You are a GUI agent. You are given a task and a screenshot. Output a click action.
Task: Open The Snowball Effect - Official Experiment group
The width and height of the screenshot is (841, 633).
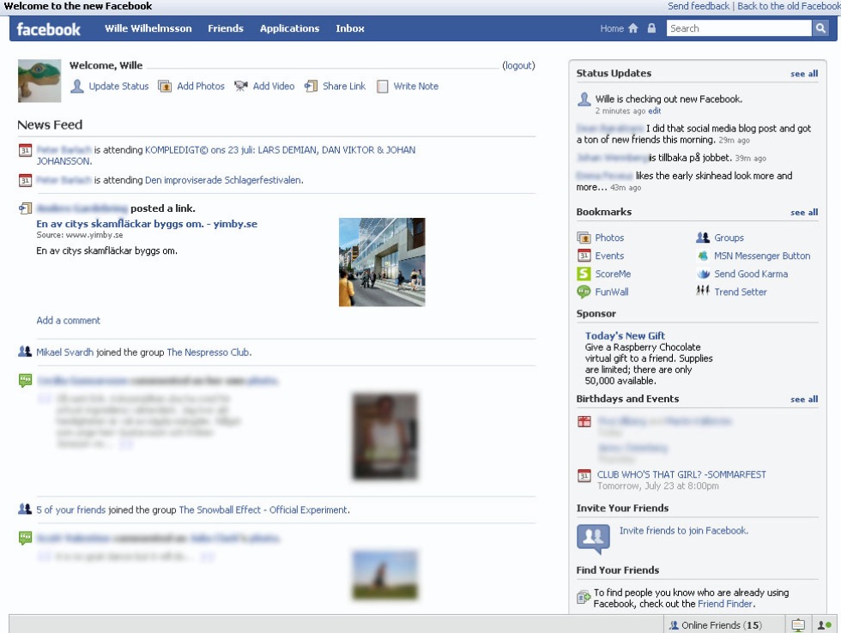263,509
